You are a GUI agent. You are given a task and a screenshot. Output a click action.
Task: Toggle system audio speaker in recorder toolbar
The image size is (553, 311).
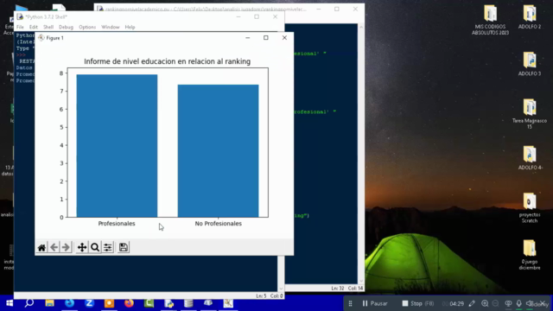click(x=530, y=303)
